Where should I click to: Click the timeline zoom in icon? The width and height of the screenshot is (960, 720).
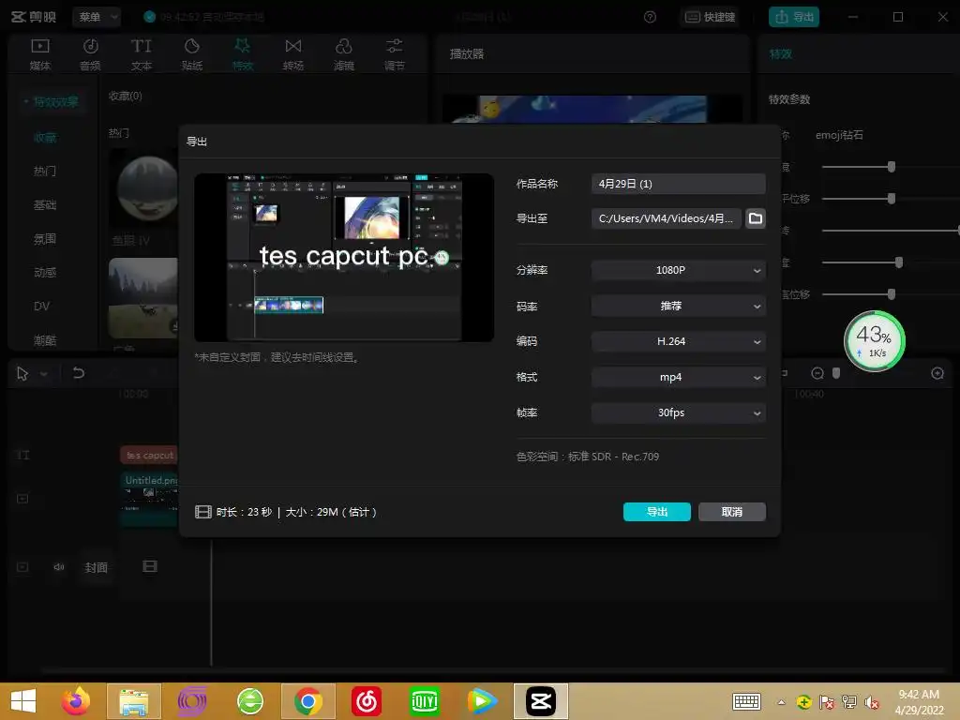tap(937, 373)
